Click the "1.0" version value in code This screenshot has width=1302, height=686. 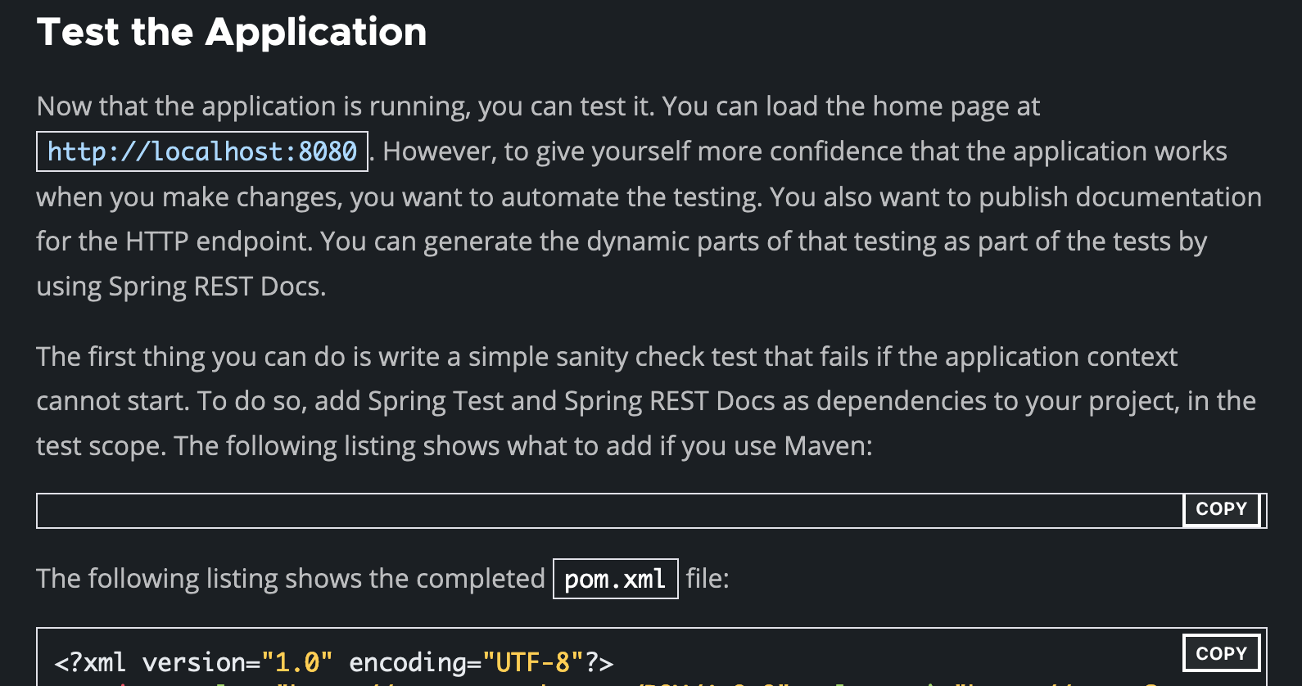[296, 662]
